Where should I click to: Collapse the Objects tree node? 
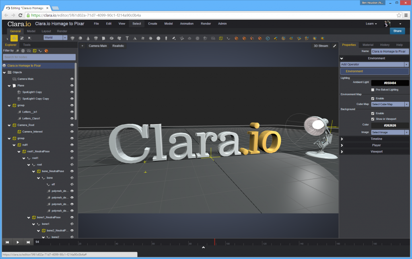(x=4, y=72)
